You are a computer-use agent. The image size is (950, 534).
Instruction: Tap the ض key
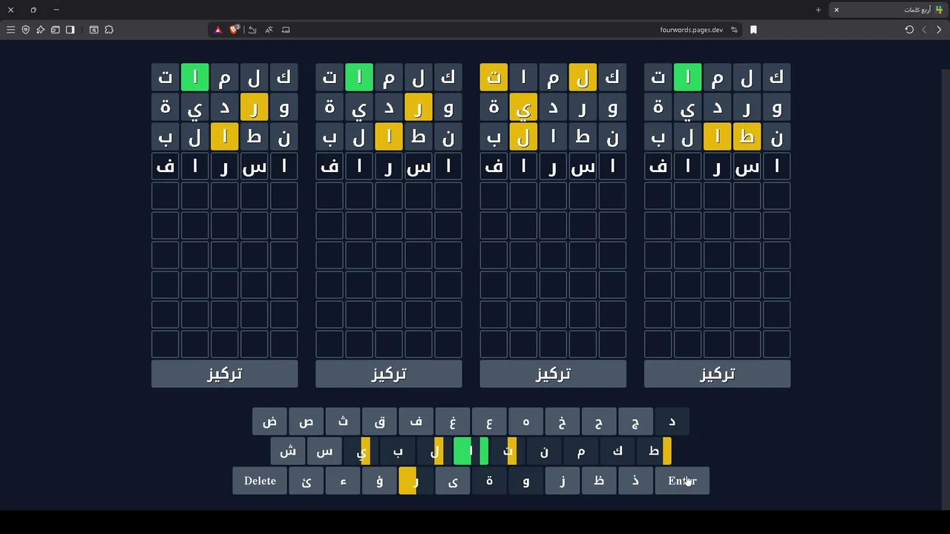269,422
